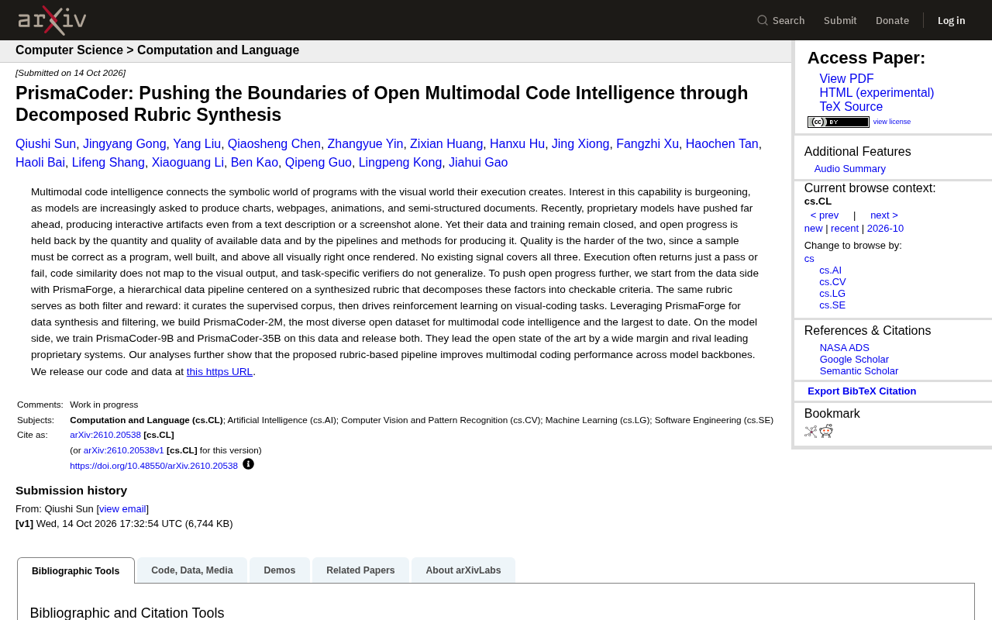Change browse context to cs.LG

click(832, 294)
